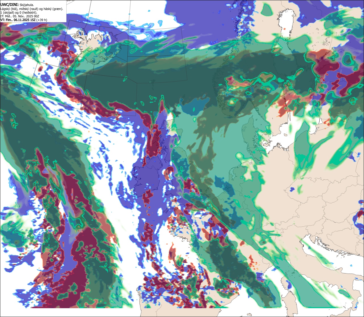Click the legend text "1 (skýjað)"

tap(7, 13)
